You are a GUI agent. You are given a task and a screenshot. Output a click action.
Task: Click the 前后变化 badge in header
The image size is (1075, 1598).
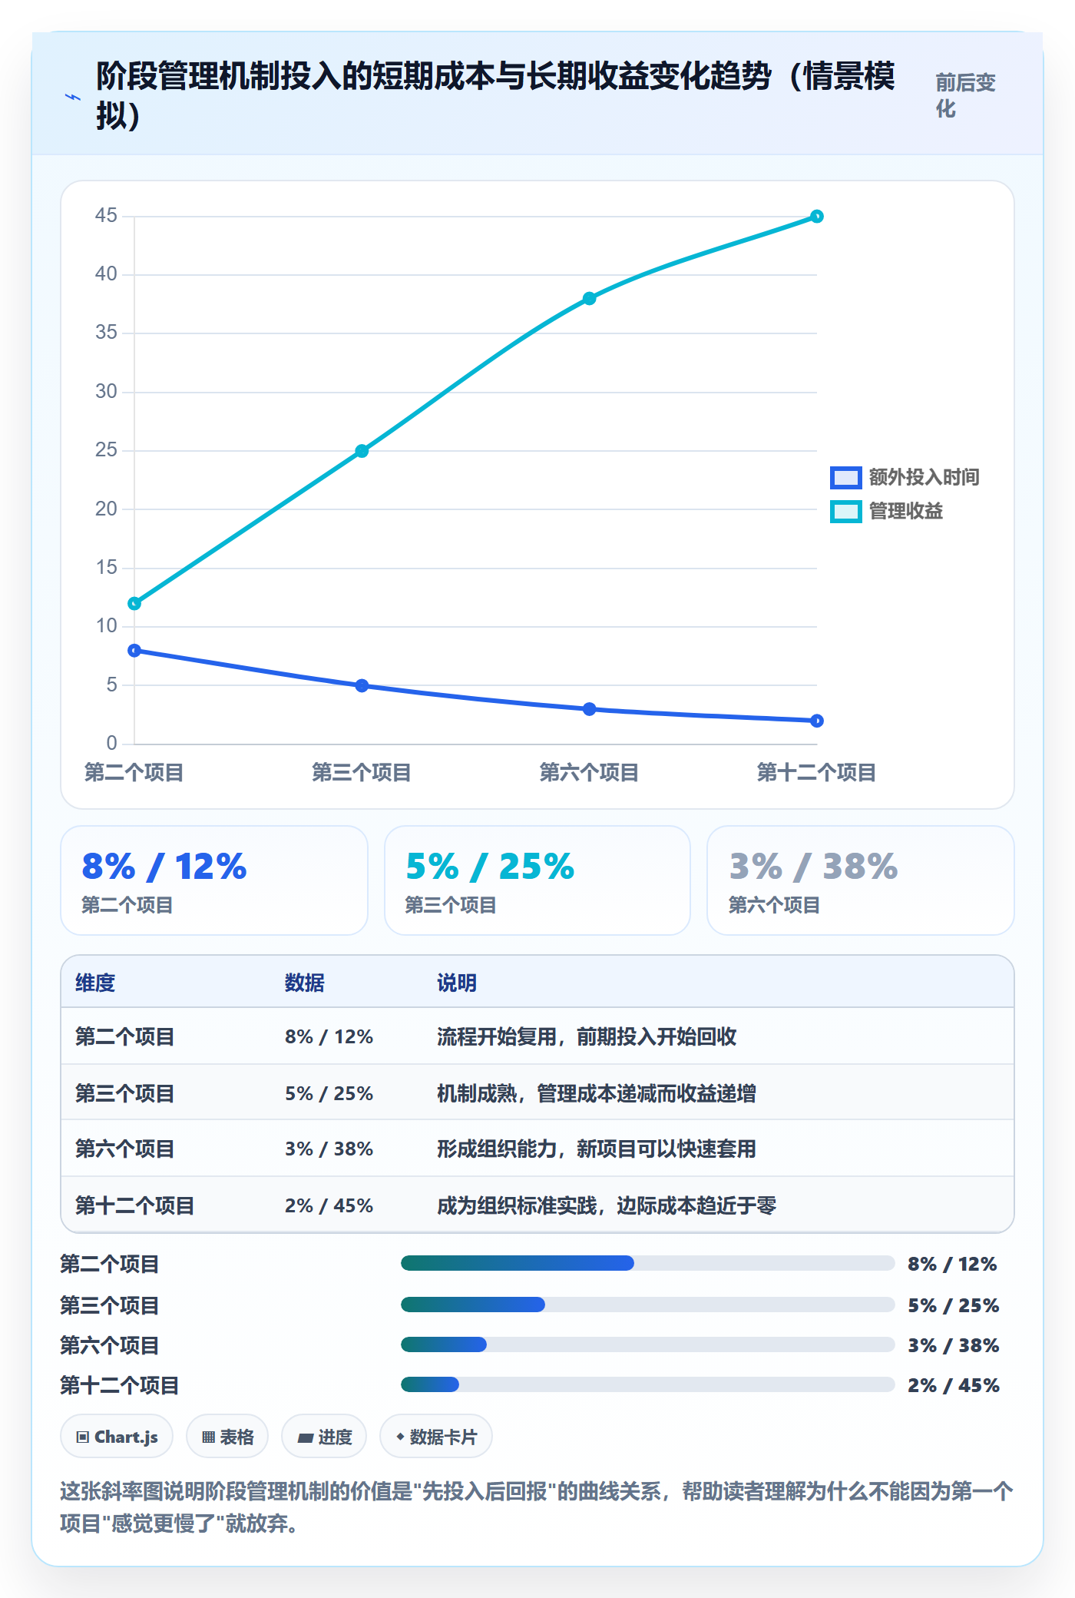click(x=966, y=95)
